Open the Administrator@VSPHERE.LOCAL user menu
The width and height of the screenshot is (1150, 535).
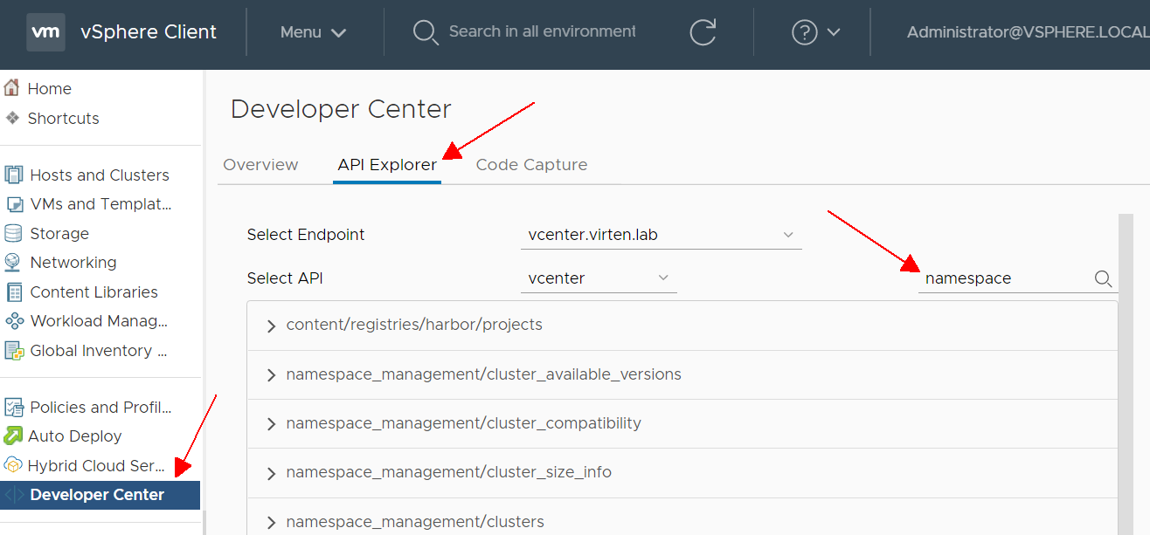[1028, 32]
